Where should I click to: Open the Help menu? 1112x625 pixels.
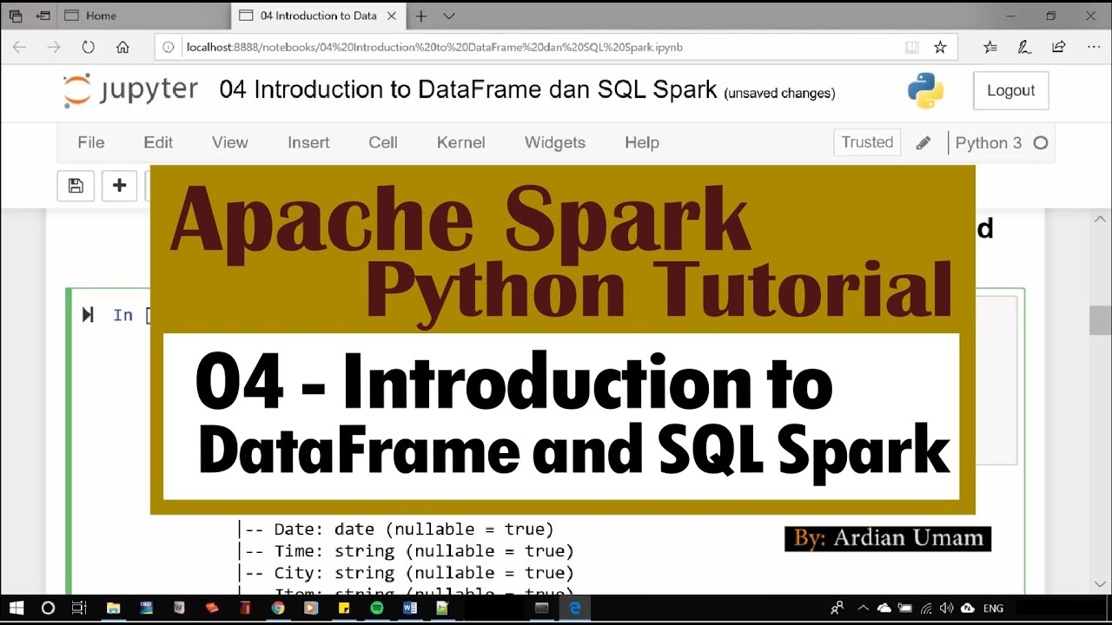tap(642, 143)
